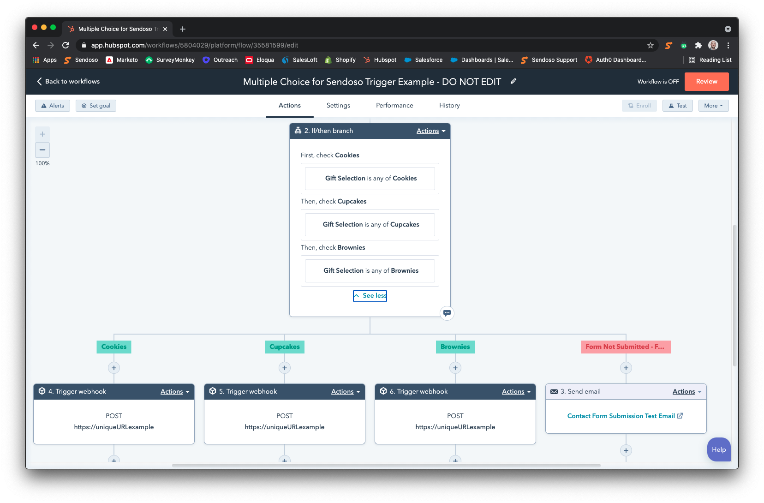
Task: Zoom out the canvas with minus button
Action: click(42, 150)
